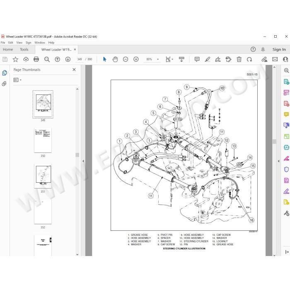Screen dimensions: 290x290
Task: Add a sticky note comment
Action: click(x=197, y=59)
